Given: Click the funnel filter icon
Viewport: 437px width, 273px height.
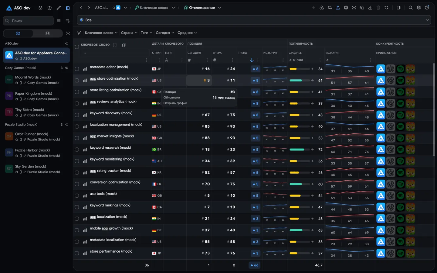Looking at the screenshot, I should tap(79, 33).
